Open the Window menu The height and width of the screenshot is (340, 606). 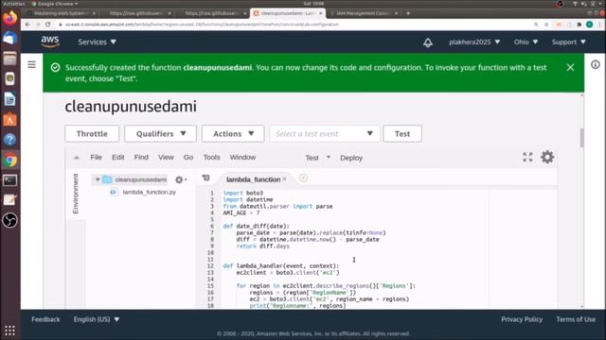point(242,158)
